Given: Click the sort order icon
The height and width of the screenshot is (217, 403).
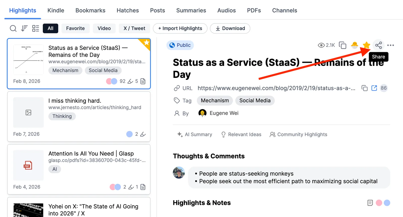Looking at the screenshot, I should 24,28.
